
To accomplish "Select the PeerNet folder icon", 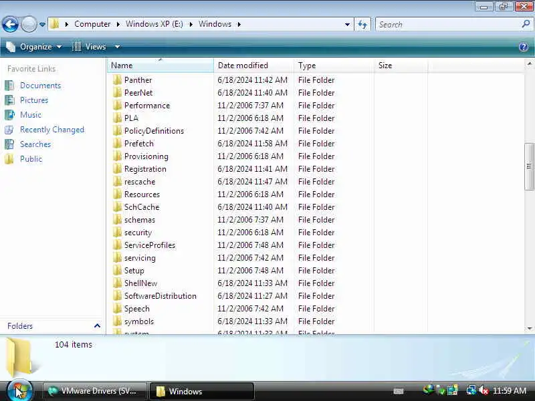I will click(118, 92).
